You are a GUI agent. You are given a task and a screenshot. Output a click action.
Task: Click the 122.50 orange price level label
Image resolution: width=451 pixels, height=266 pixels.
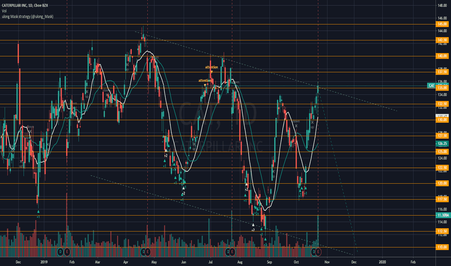(442, 167)
